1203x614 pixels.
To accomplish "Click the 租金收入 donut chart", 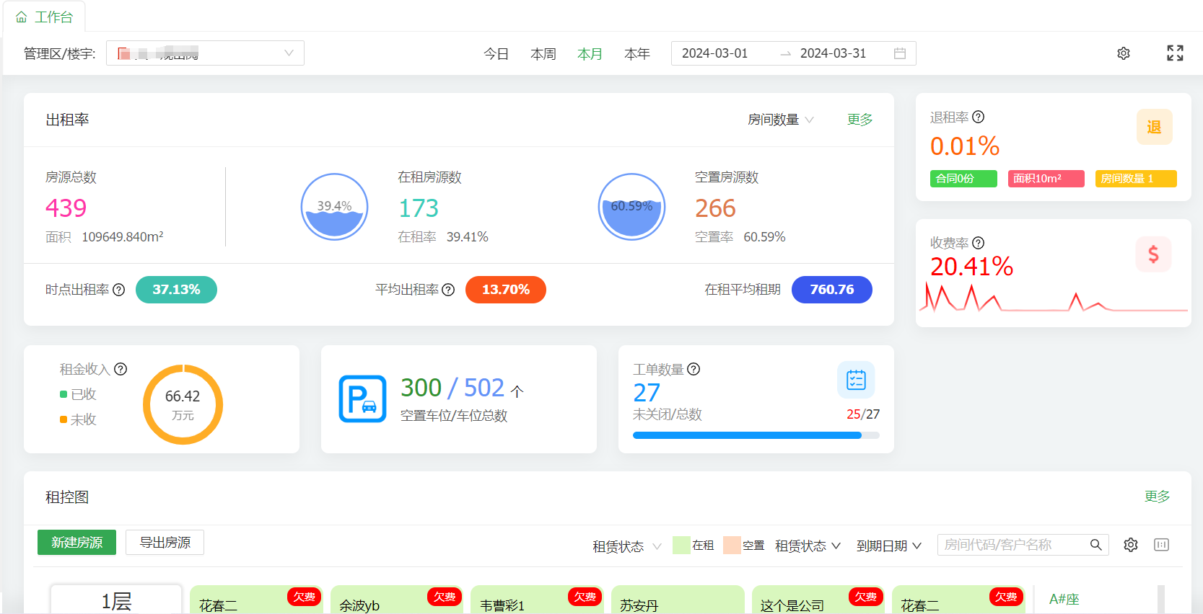I will coord(183,404).
